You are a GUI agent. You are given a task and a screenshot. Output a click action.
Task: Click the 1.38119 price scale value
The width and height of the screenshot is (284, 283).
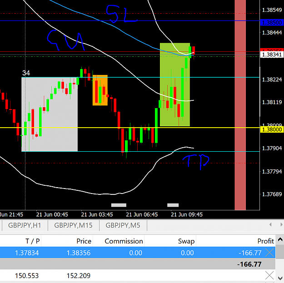pos(272,102)
